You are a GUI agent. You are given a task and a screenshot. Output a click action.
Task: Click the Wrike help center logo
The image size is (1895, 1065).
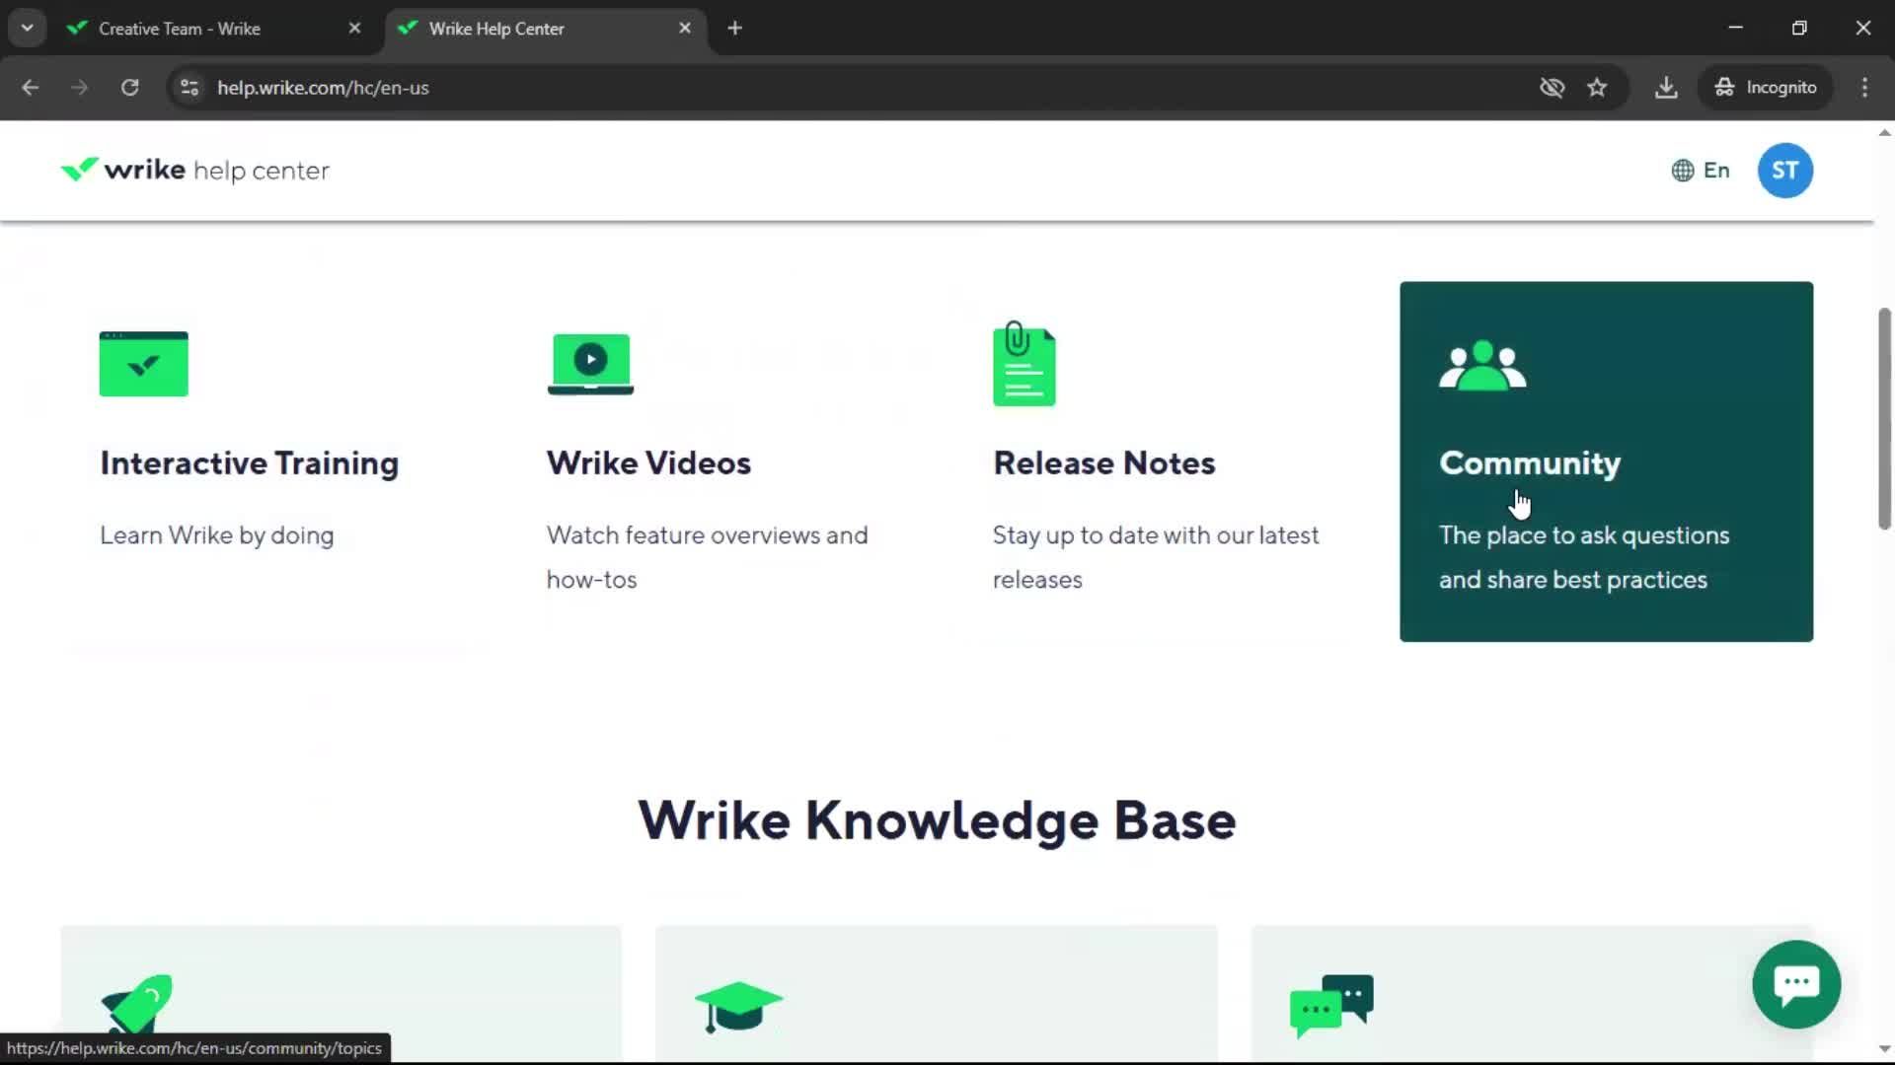coord(194,171)
